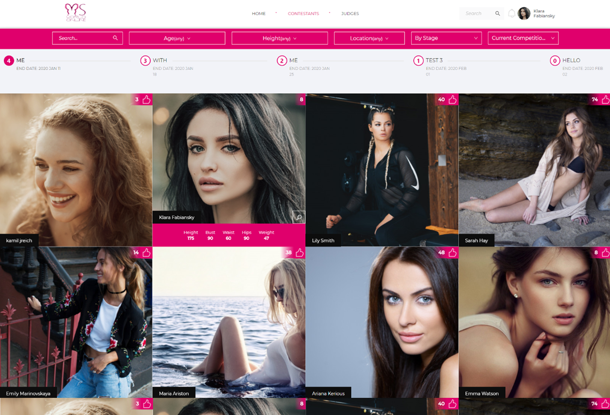The image size is (610, 415).
Task: Click the search icon in the pink filter bar
Action: click(x=115, y=38)
